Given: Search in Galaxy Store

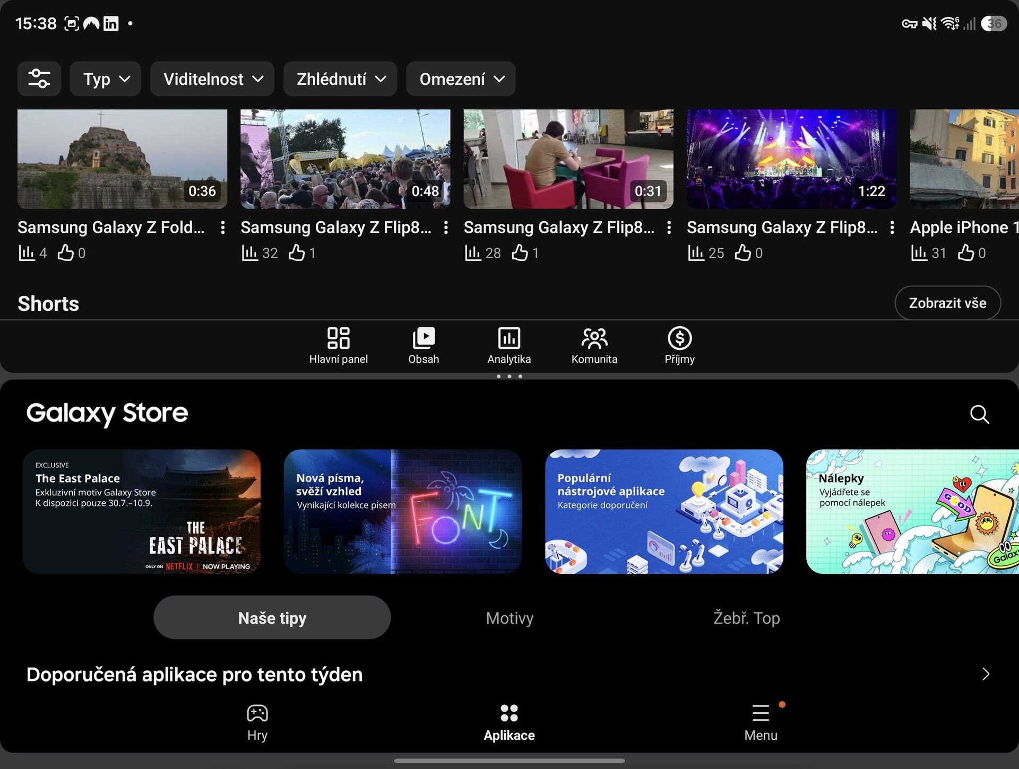Looking at the screenshot, I should click(980, 414).
